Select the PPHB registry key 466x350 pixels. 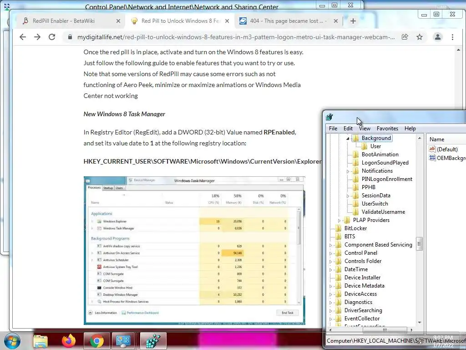tap(368, 187)
